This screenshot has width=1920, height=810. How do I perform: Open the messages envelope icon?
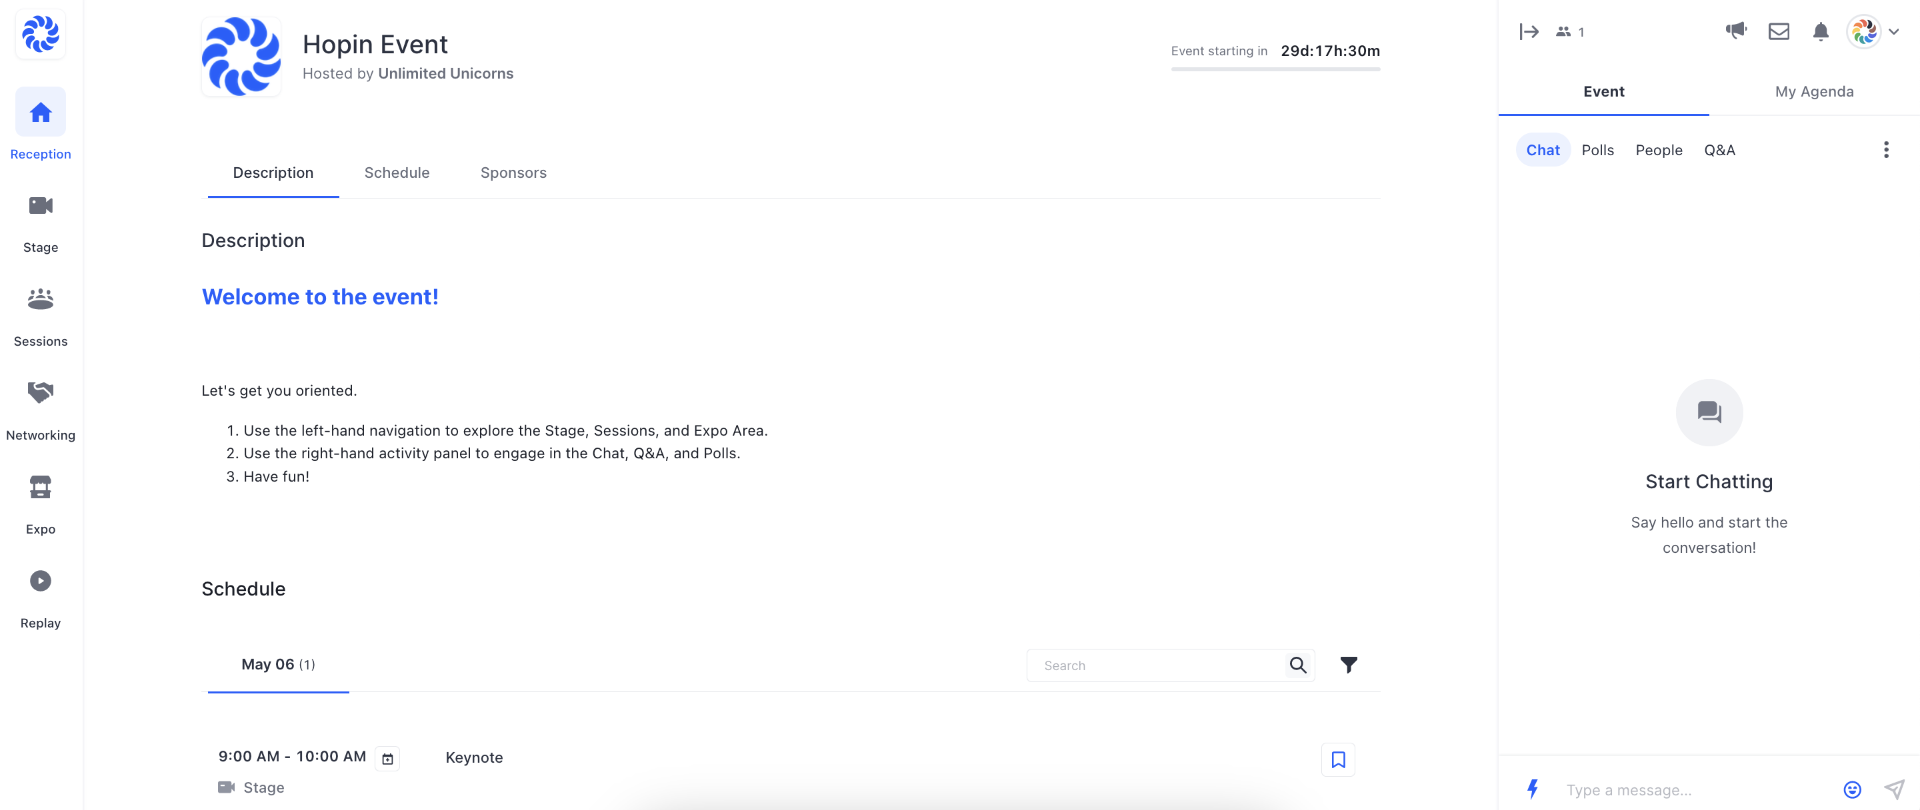1779,31
